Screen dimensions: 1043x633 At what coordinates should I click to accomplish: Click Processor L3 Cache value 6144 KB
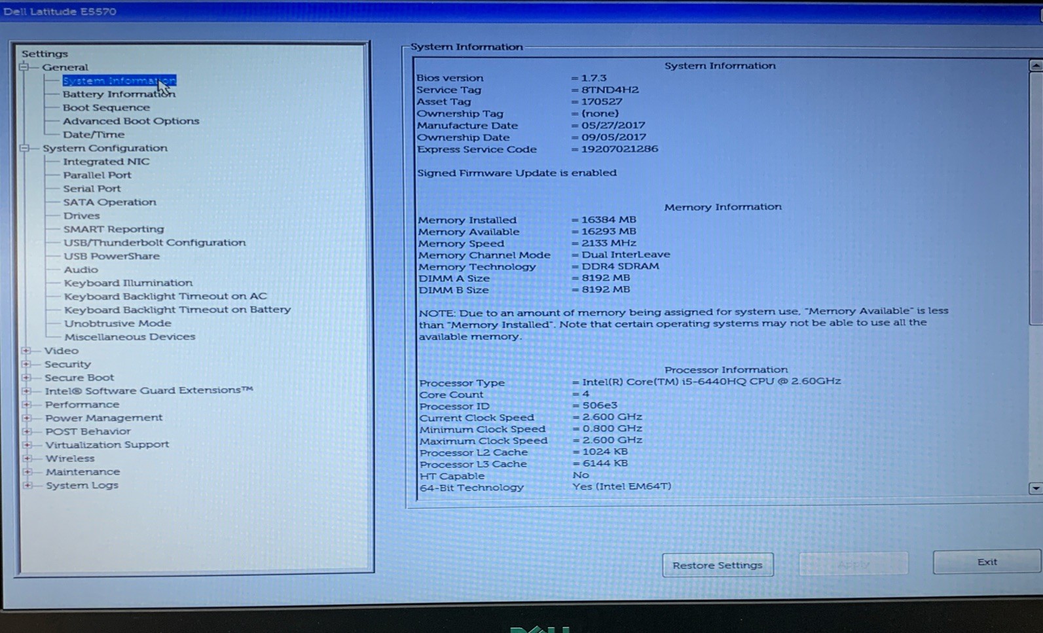coord(605,463)
